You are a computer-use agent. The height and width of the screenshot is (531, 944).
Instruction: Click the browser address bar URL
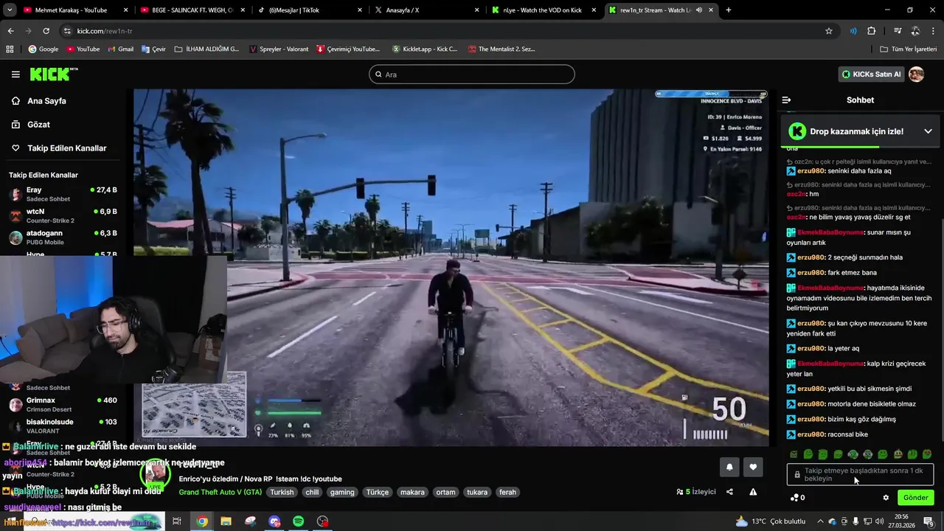tap(105, 31)
